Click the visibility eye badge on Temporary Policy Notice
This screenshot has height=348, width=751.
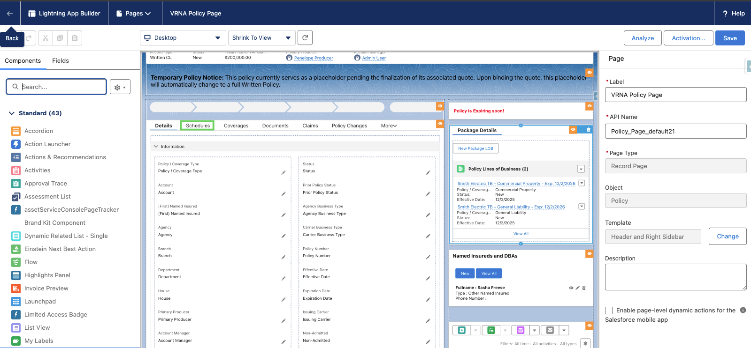(590, 73)
